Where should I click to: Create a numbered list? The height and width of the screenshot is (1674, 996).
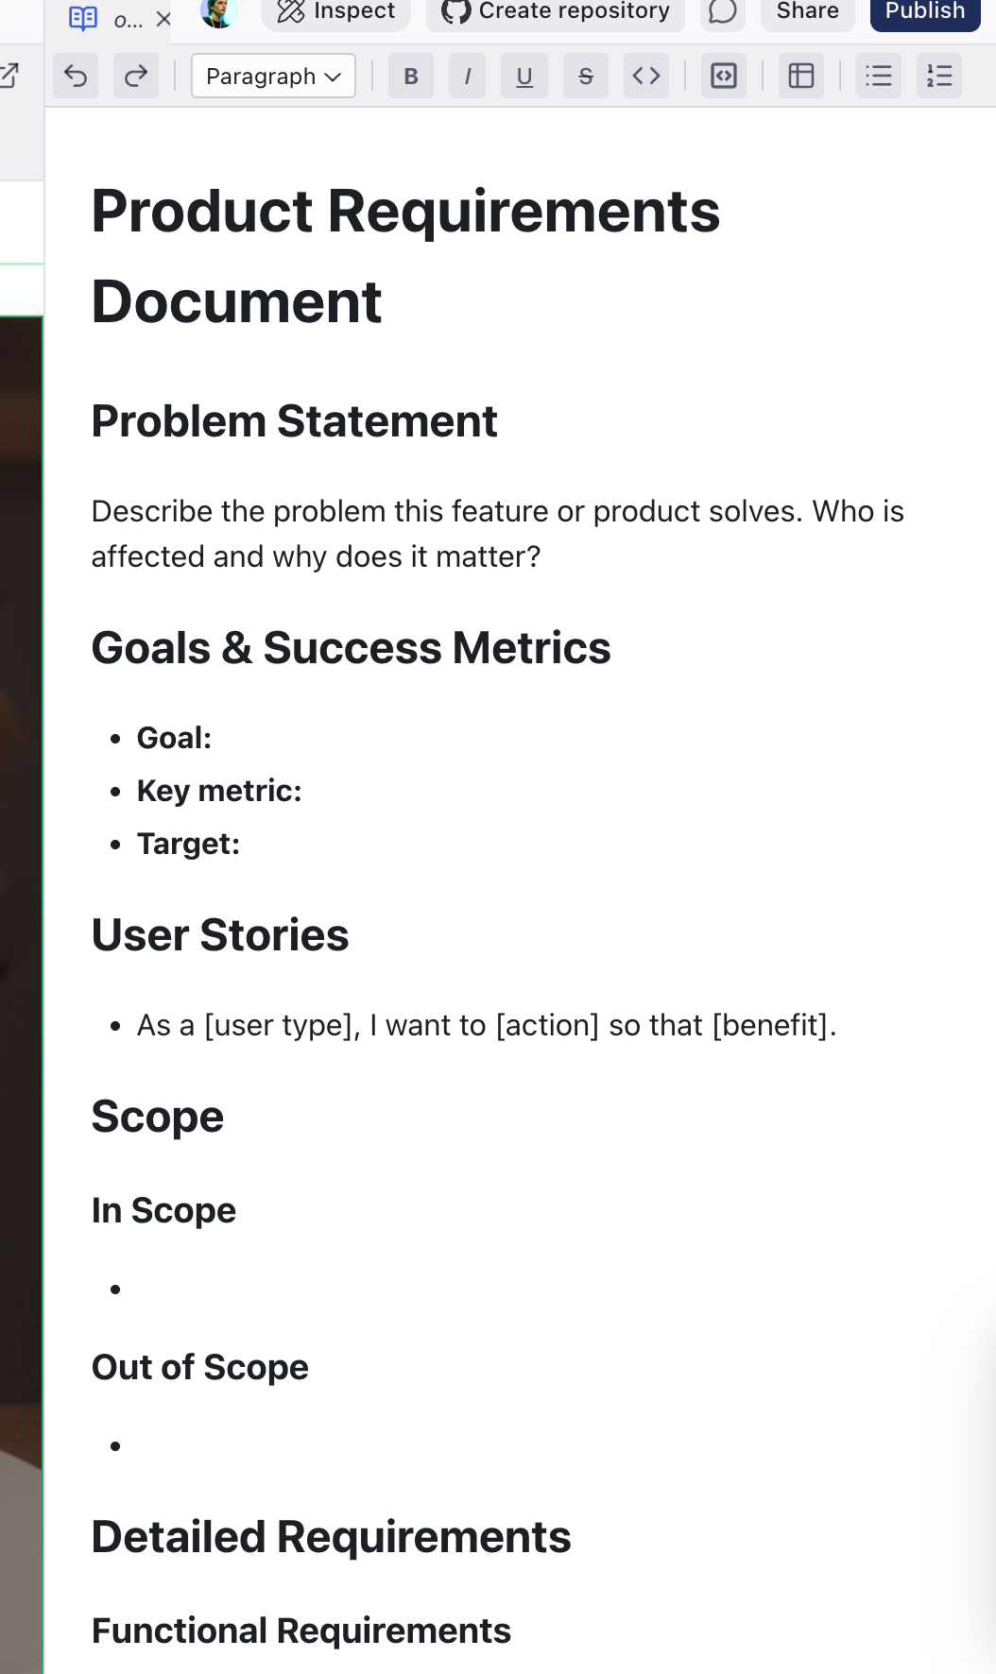tap(939, 77)
